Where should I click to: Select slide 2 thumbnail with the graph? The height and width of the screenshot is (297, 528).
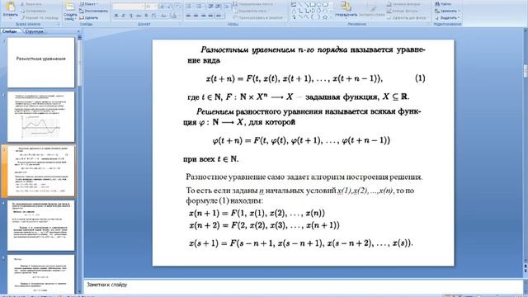coord(40,116)
